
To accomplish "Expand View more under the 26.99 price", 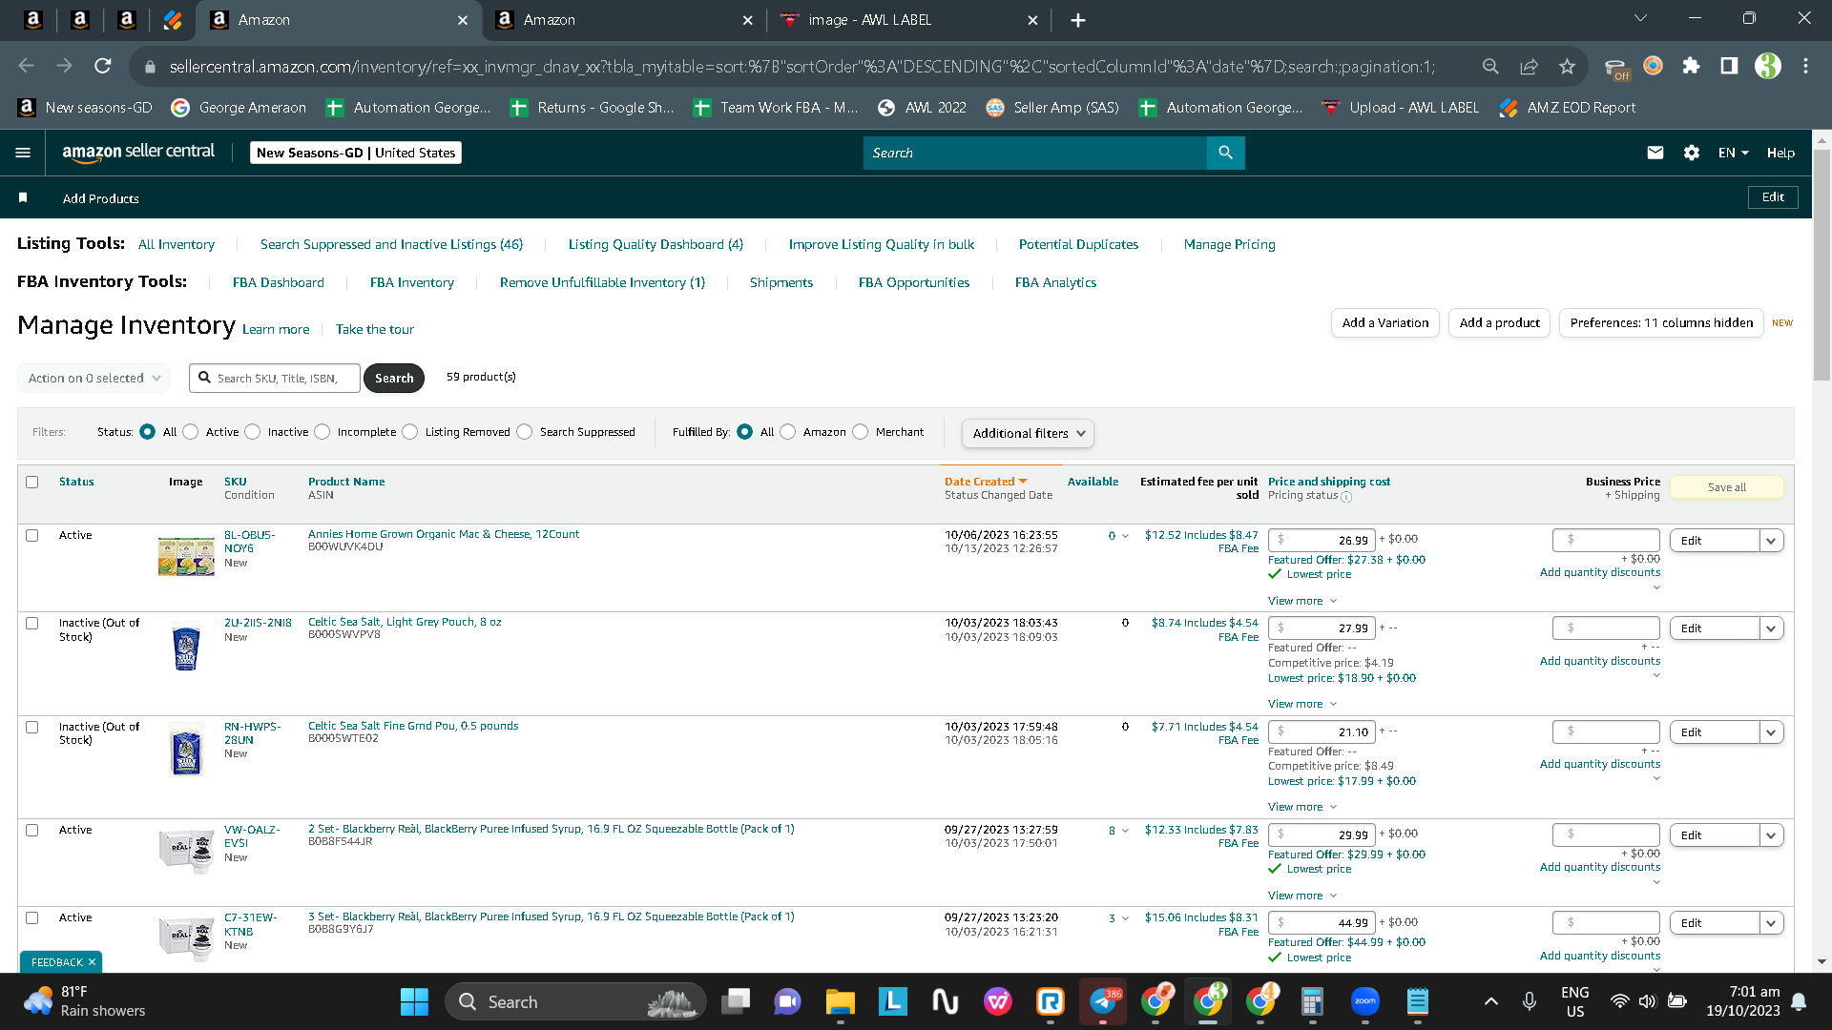I will 1302,601.
